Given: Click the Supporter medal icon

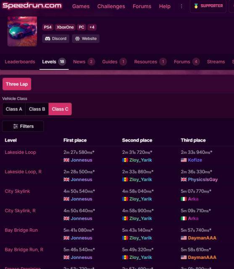Looking at the screenshot, I should click(196, 6).
